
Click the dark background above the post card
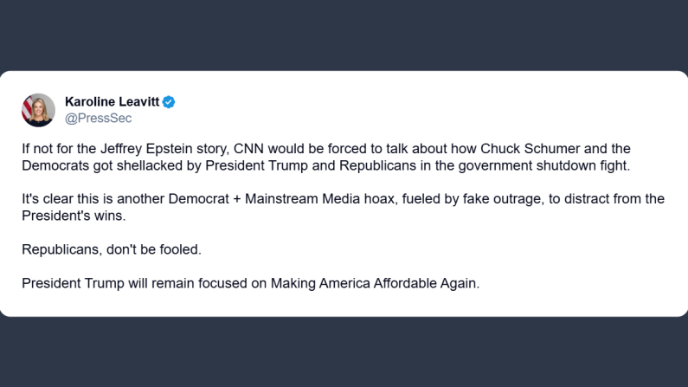click(344, 35)
